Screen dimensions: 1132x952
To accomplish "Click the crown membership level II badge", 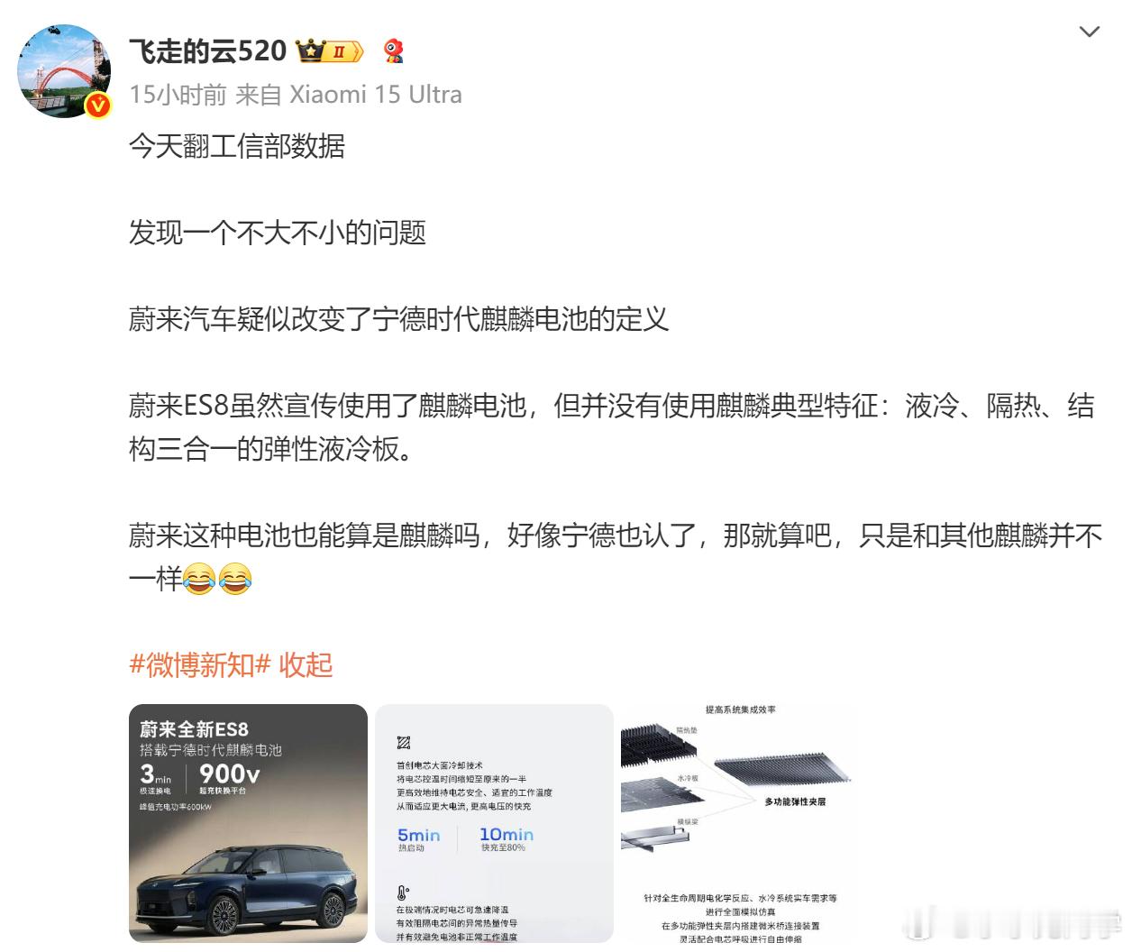I will point(330,51).
